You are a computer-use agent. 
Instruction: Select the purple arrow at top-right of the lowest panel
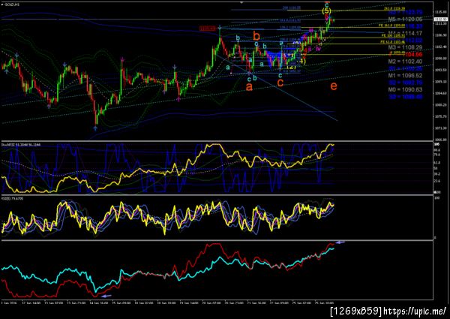point(340,242)
